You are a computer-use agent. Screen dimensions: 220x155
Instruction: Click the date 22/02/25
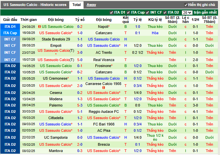click(29, 137)
